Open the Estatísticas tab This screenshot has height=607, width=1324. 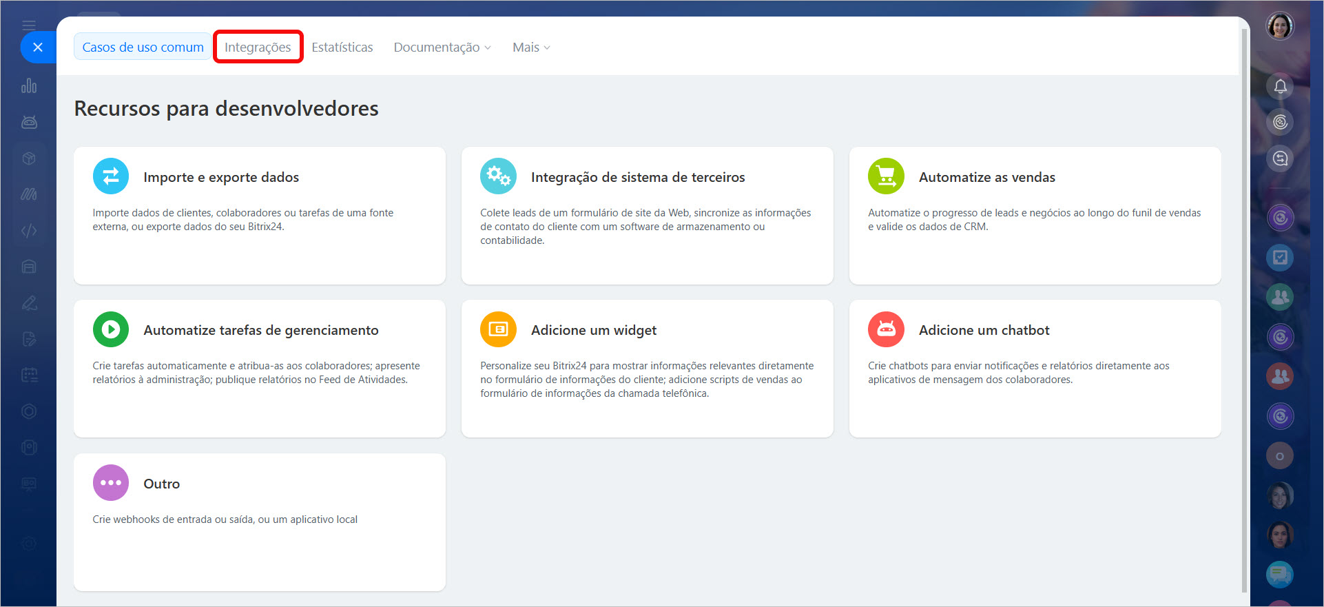point(342,47)
